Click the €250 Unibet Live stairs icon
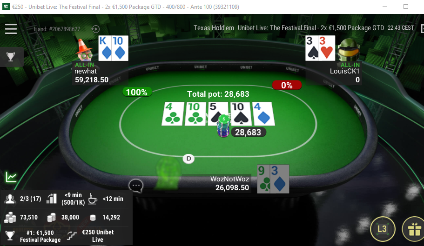 (72, 236)
